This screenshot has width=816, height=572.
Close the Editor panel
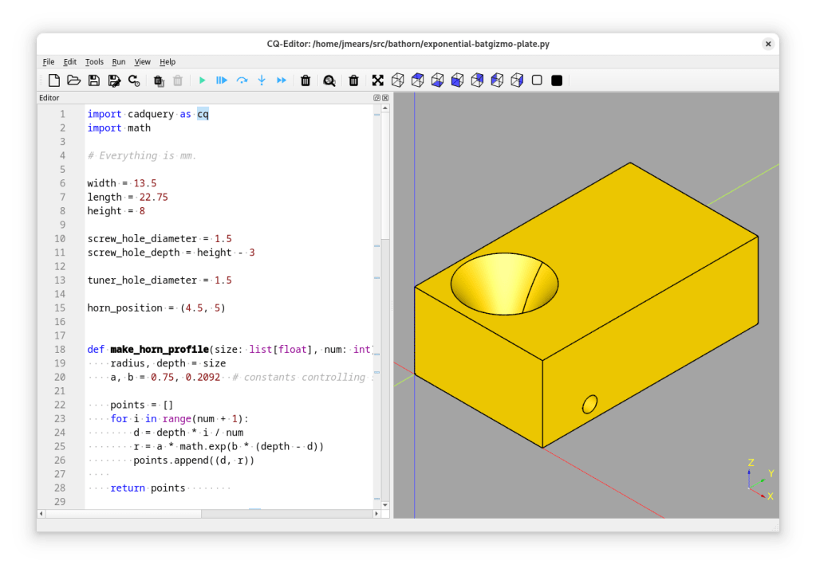pyautogui.click(x=385, y=98)
